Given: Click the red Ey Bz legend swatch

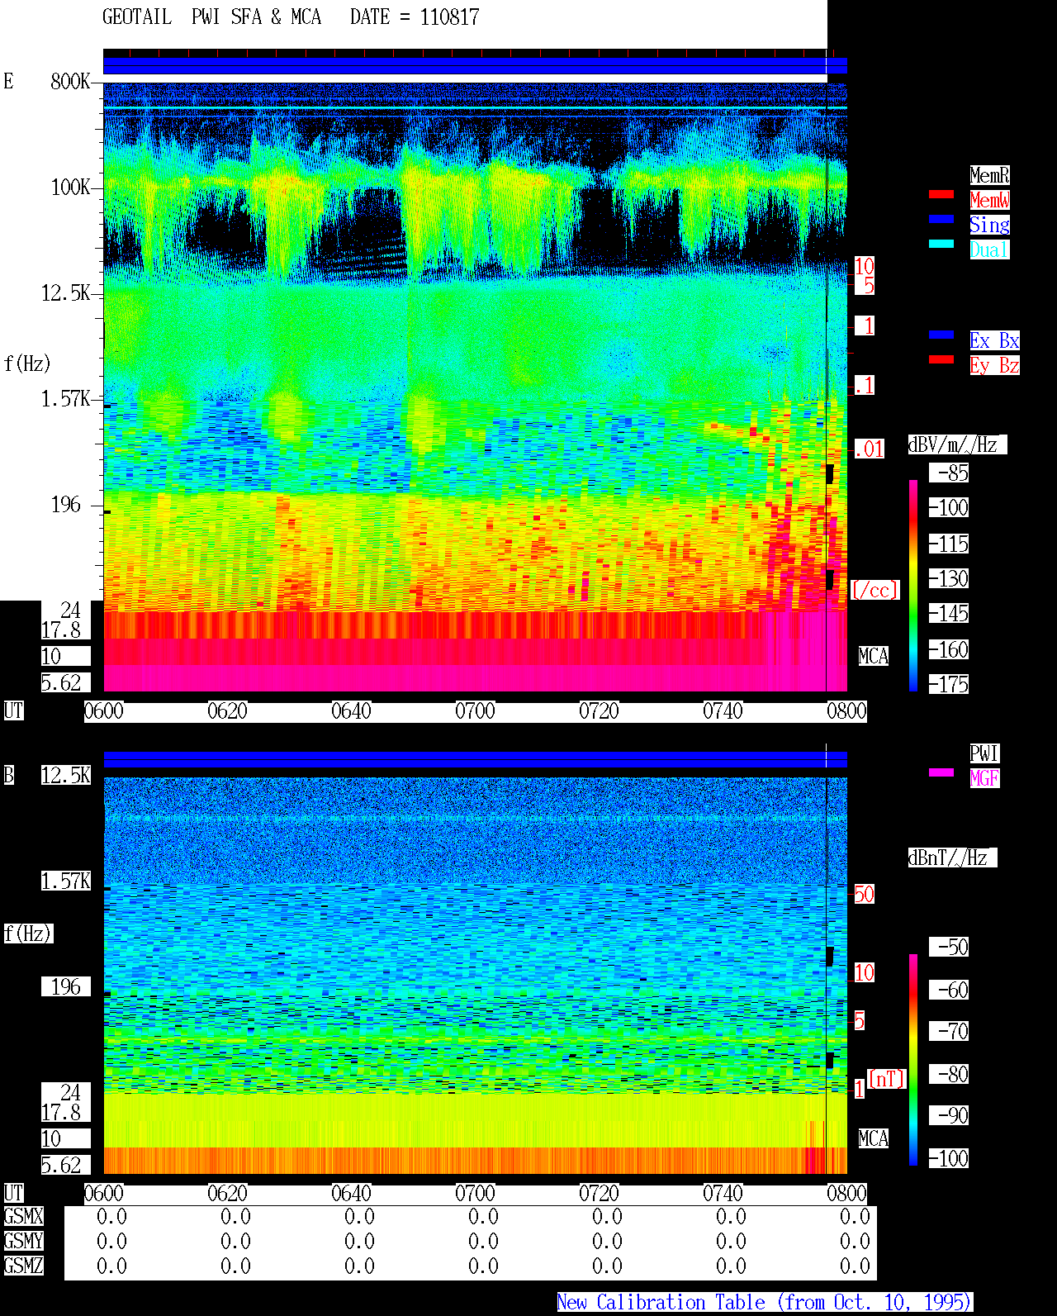Looking at the screenshot, I should [941, 359].
